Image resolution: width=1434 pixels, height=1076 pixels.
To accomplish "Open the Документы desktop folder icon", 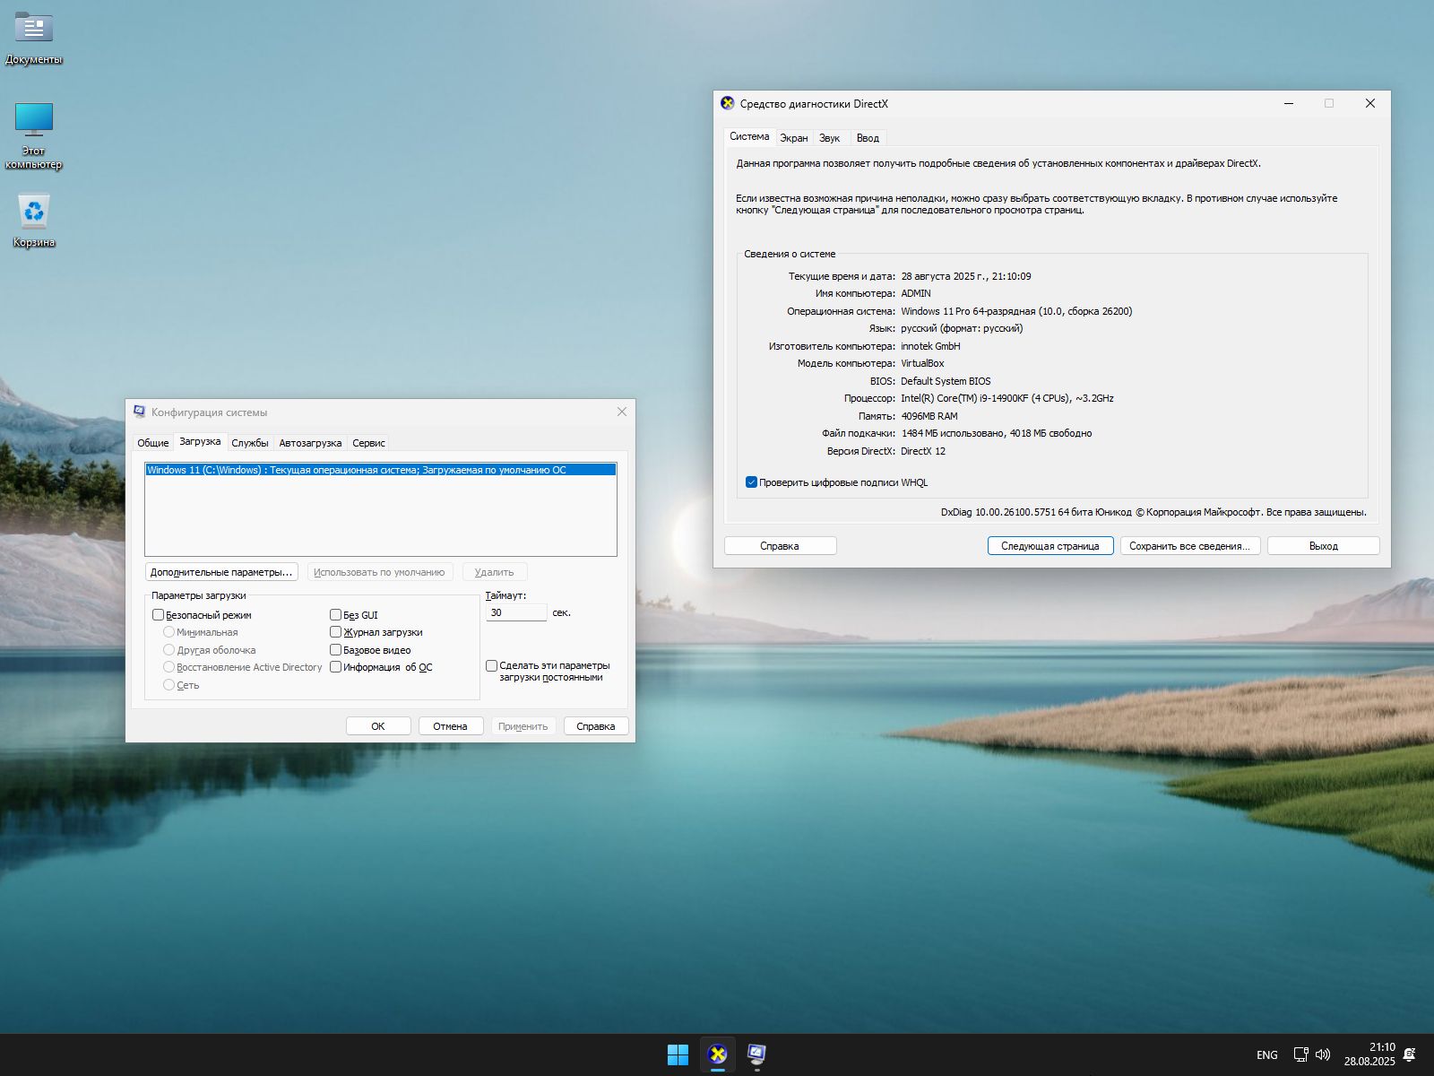I will click(34, 39).
